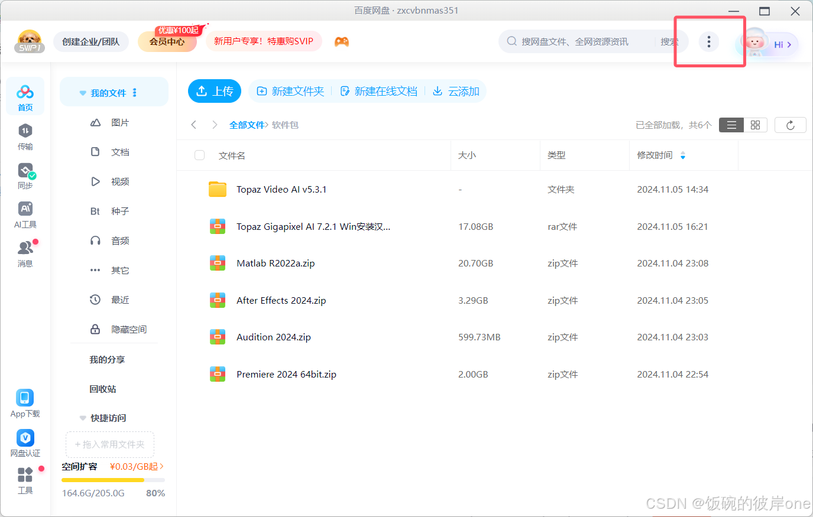Sort by 文件名 column header
The height and width of the screenshot is (517, 813).
point(232,155)
